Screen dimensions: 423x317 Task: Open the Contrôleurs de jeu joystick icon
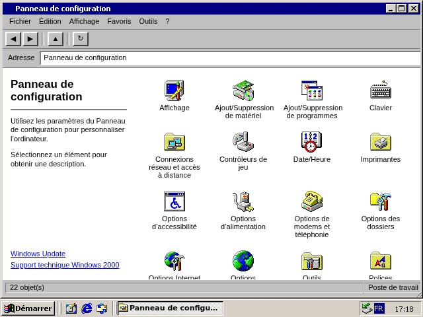tap(243, 142)
